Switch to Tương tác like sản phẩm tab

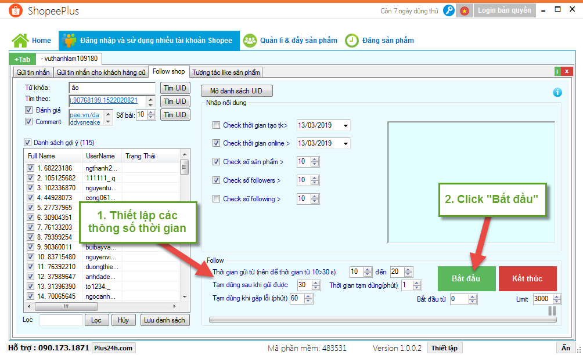coord(226,73)
